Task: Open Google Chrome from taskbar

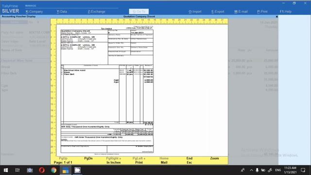Action: point(53,170)
